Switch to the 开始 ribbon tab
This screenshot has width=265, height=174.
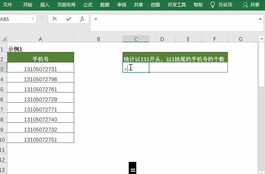[27, 5]
